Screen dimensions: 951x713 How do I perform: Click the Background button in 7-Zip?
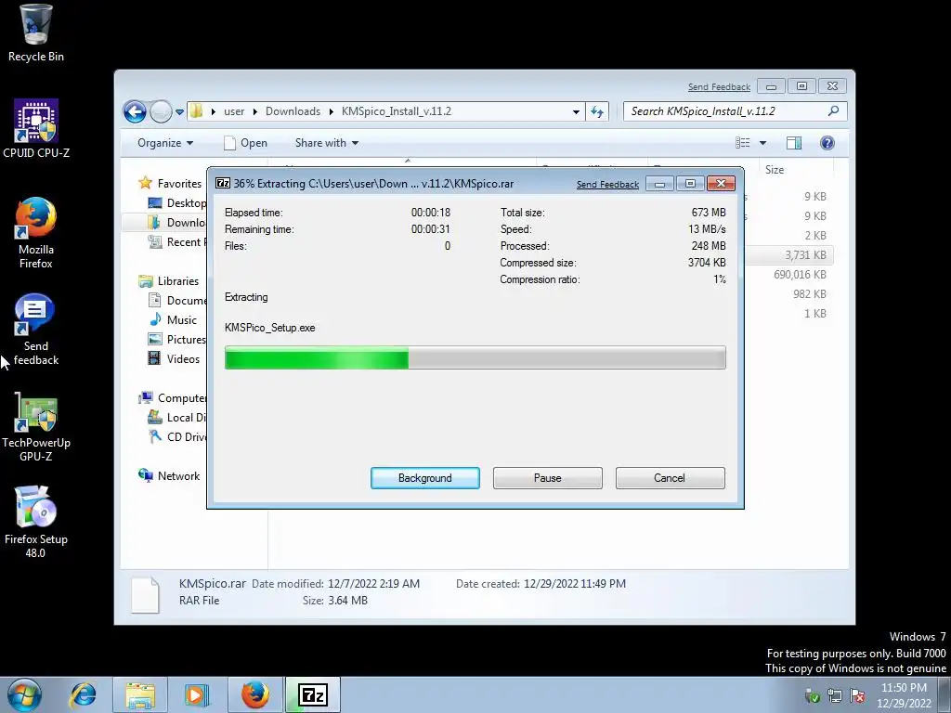pyautogui.click(x=425, y=478)
